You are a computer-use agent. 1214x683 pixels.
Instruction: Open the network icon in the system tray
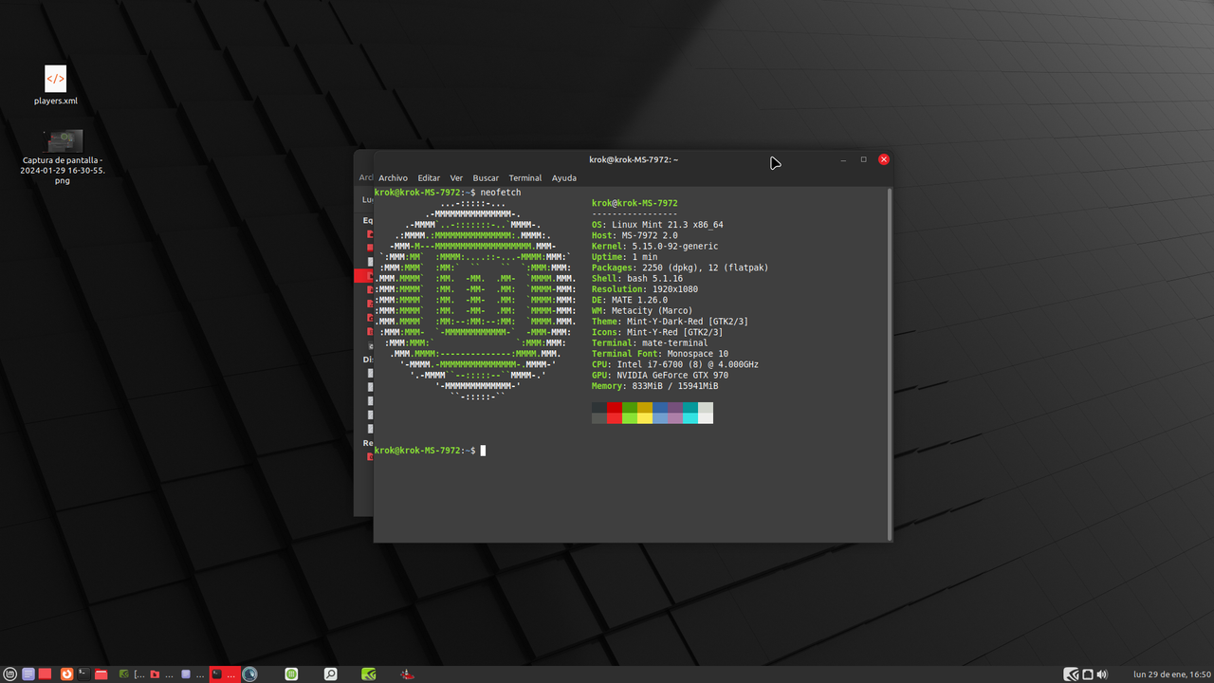coord(1088,674)
